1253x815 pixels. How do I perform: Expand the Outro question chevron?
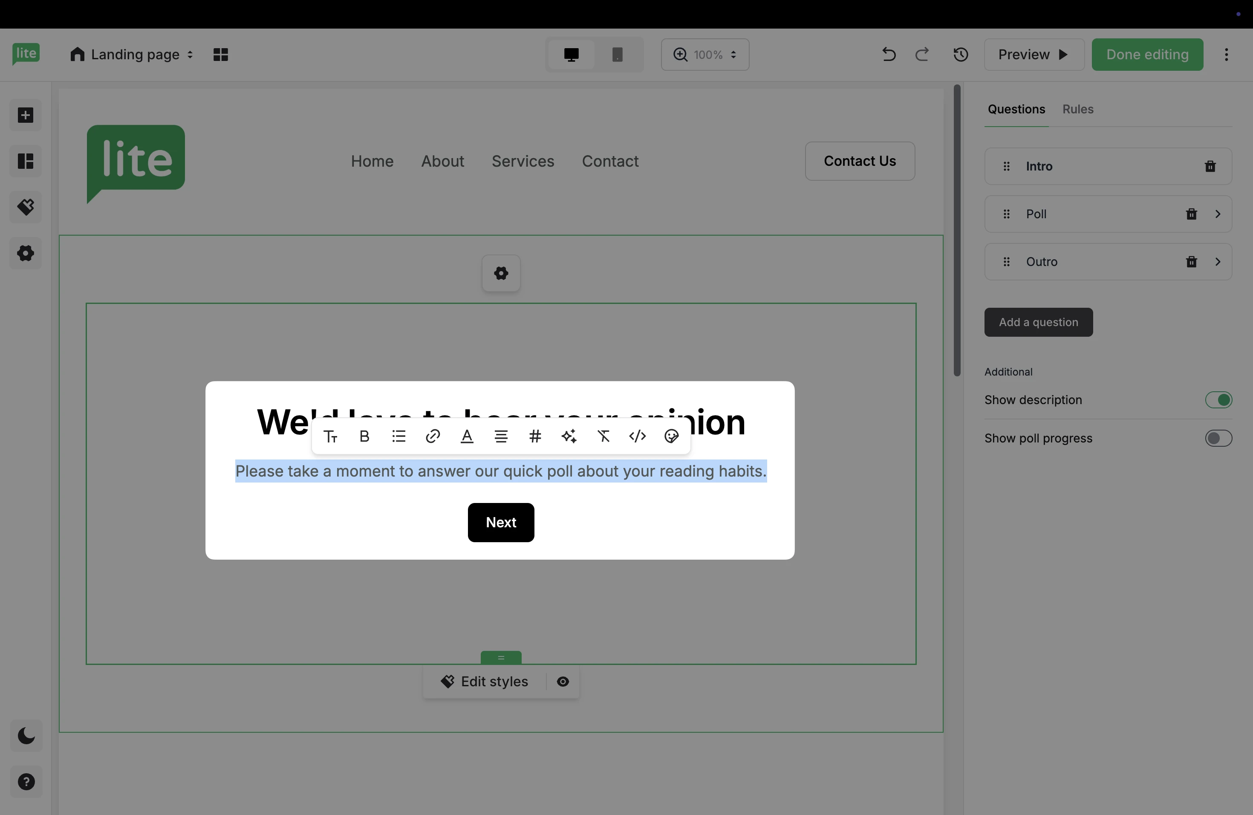[1218, 262]
